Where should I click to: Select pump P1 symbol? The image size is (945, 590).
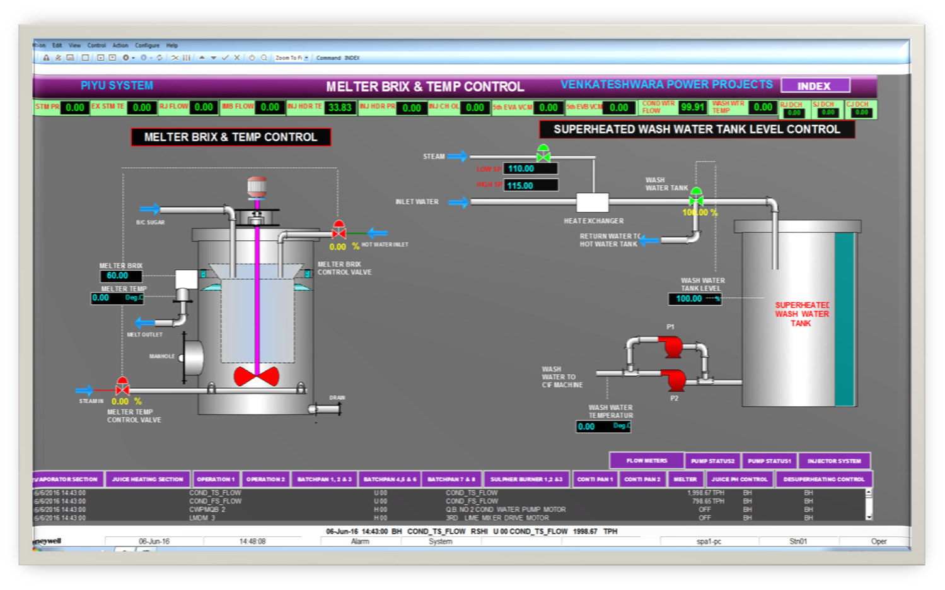point(671,346)
